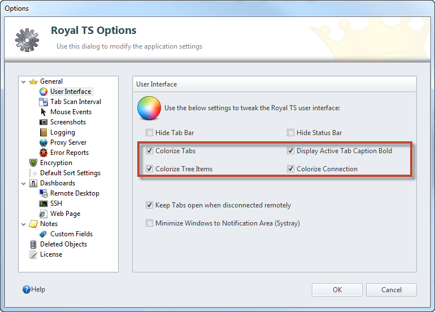This screenshot has width=435, height=312.
Task: Click the Cancel button
Action: pos(391,290)
